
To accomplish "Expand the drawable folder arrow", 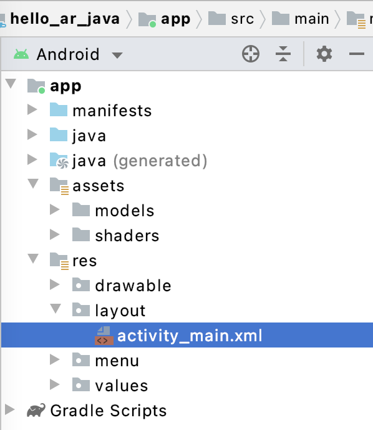I will (55, 284).
